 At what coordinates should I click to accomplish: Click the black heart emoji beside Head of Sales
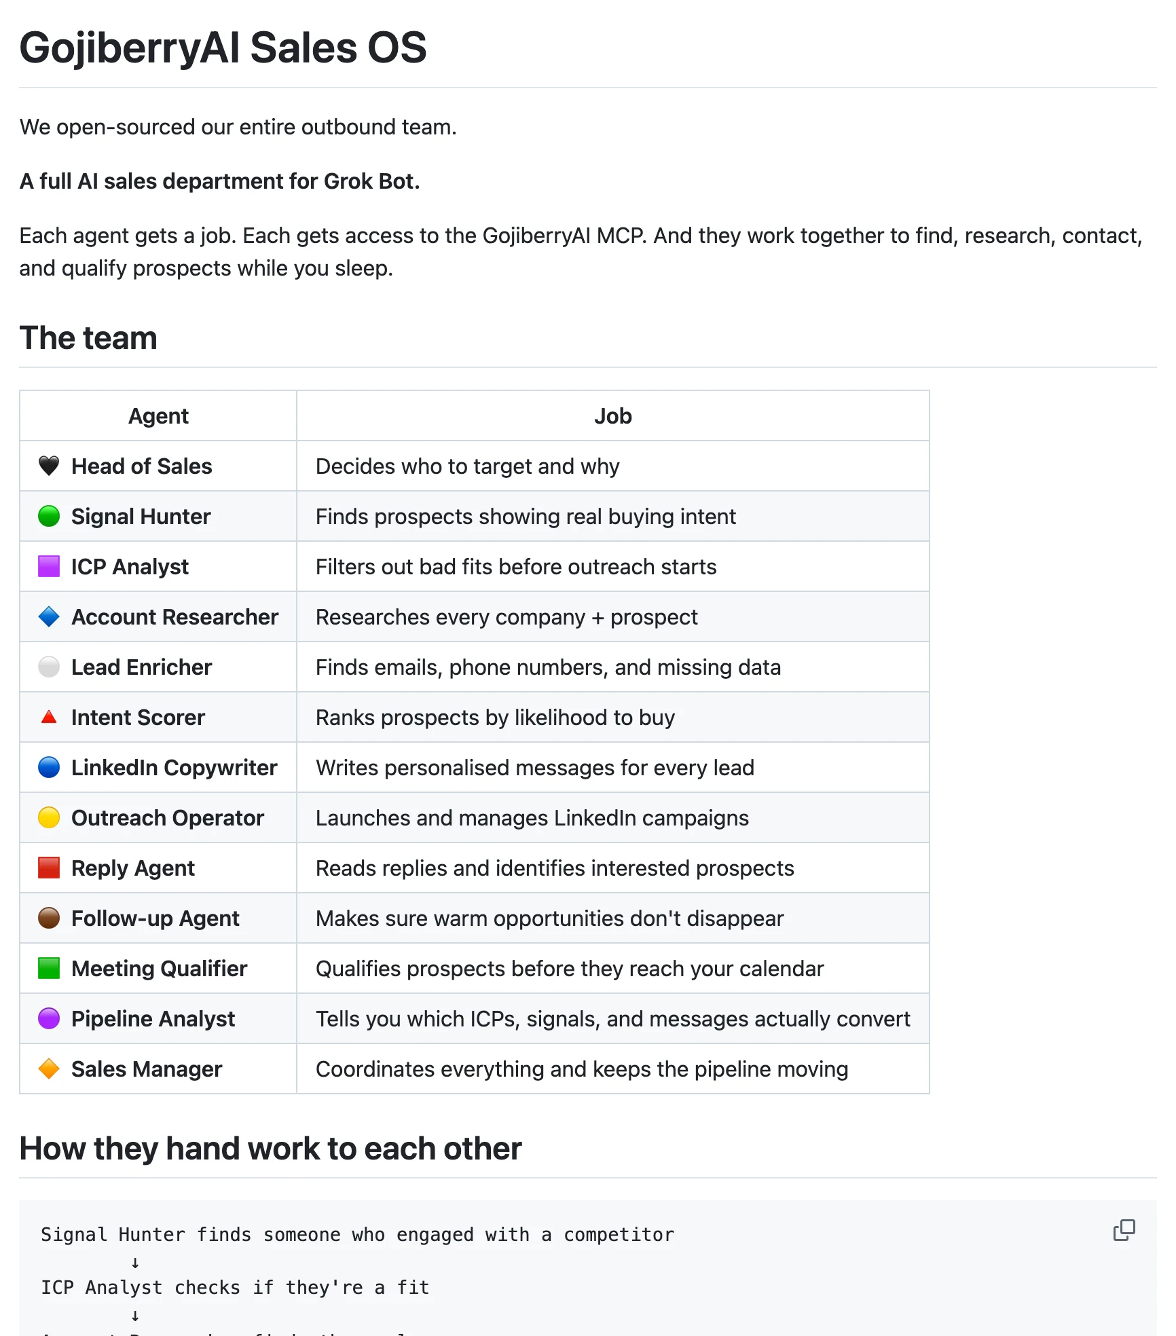click(x=49, y=466)
